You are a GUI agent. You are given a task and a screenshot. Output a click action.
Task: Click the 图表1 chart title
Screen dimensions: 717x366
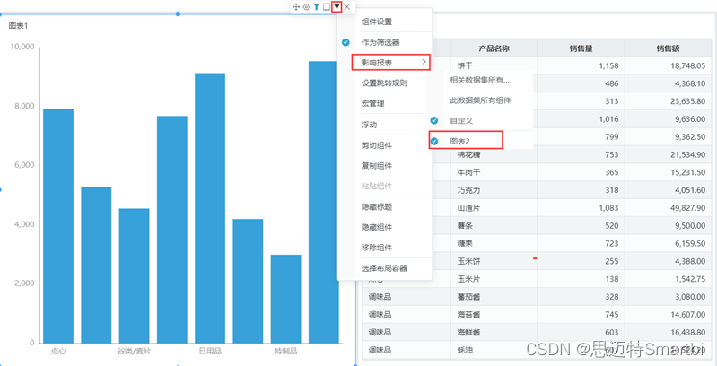tap(18, 26)
